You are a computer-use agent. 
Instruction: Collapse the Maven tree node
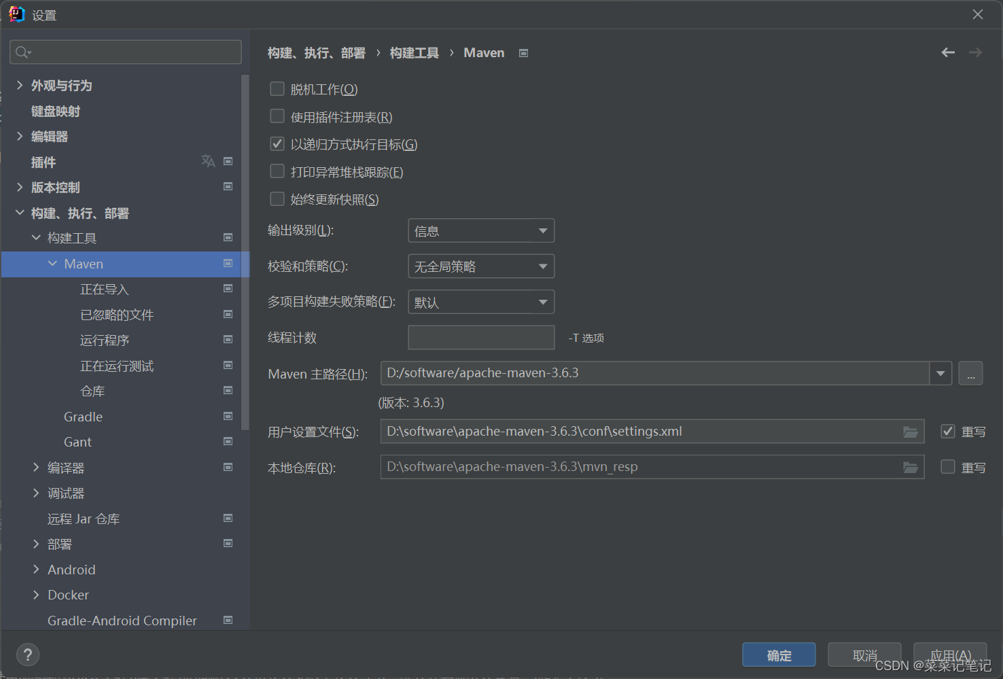52,263
